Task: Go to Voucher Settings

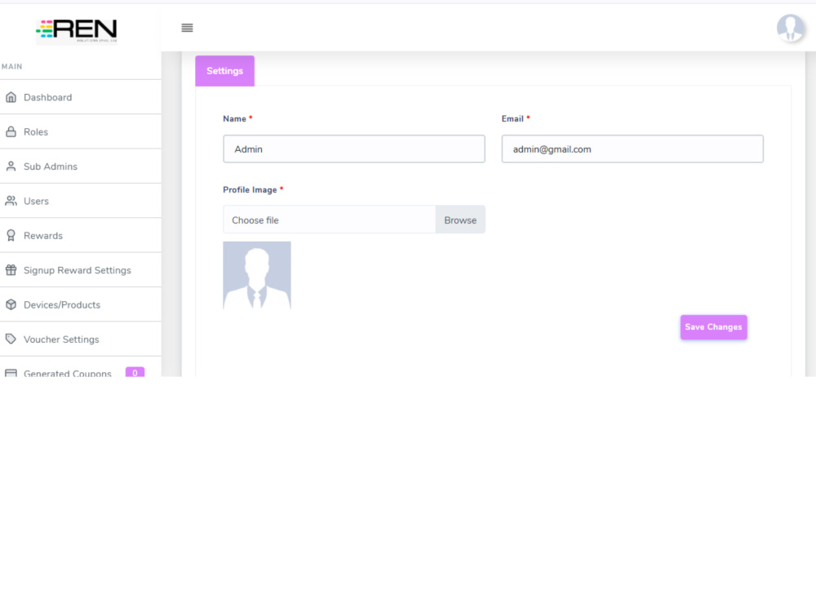Action: (81, 339)
